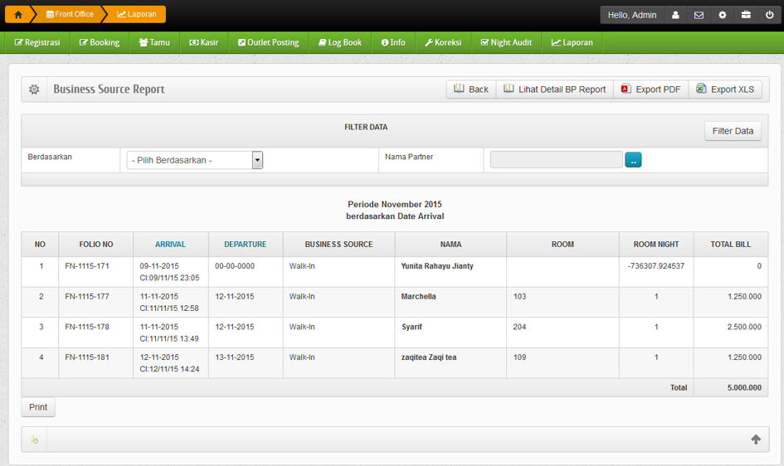Click the briefcase icon in top bar
Image resolution: width=784 pixels, height=466 pixels.
tap(746, 15)
